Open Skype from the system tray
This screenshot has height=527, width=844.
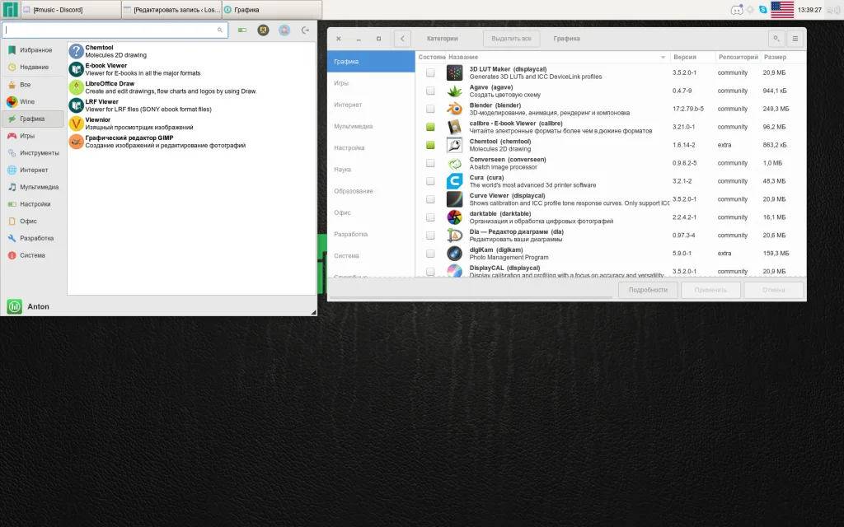[762, 9]
